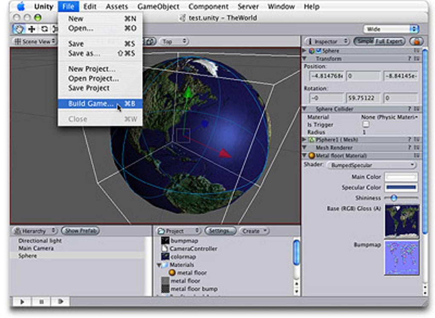
Task: Click the button left of the Top dropdown
Action: [x=150, y=42]
